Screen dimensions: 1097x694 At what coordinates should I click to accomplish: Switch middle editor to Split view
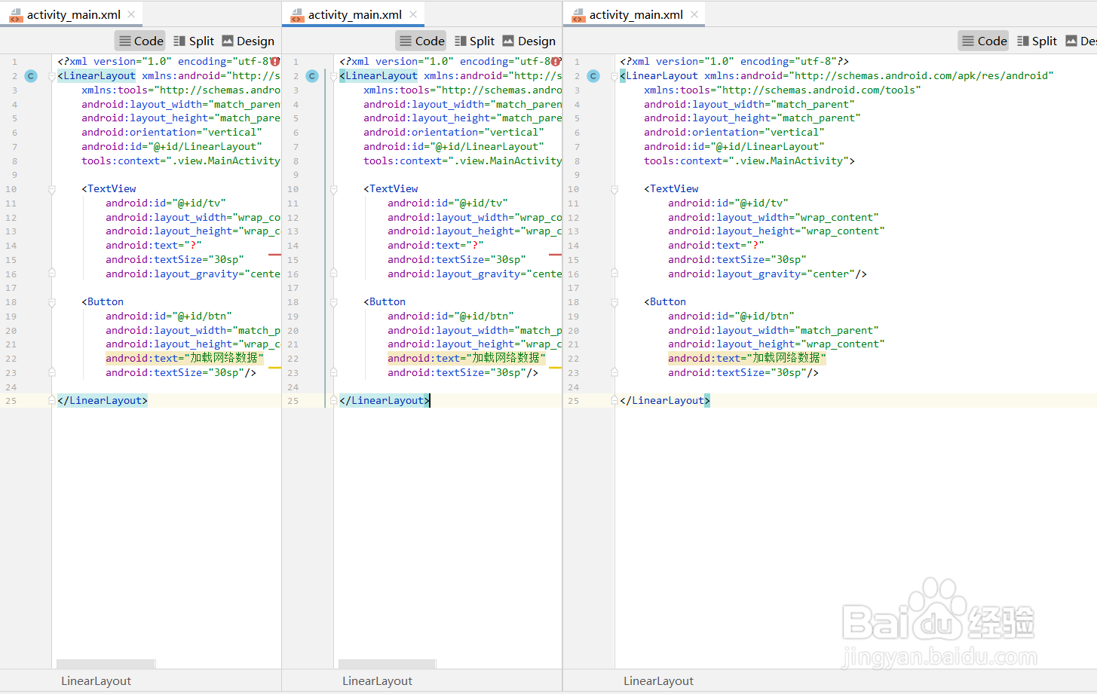(x=475, y=41)
